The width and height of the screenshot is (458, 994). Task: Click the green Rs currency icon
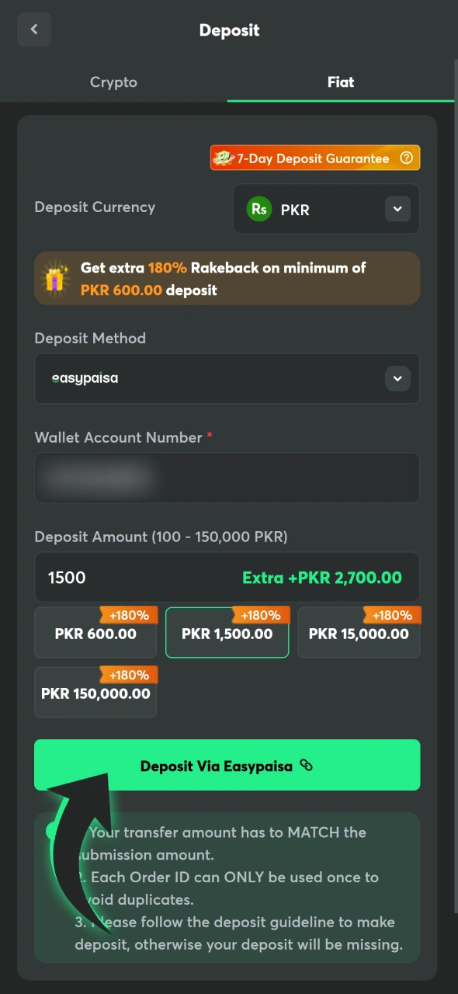coord(259,209)
